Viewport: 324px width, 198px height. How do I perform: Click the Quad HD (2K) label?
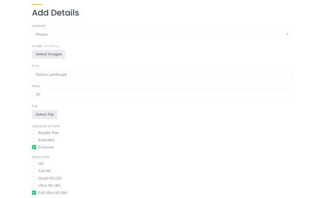(50, 178)
